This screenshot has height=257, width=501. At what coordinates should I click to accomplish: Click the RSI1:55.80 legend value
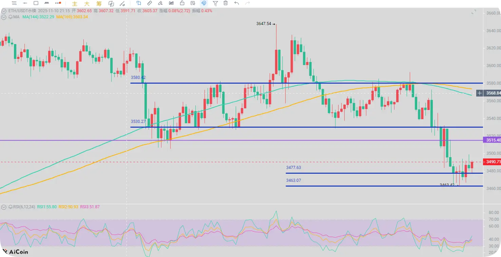47,207
